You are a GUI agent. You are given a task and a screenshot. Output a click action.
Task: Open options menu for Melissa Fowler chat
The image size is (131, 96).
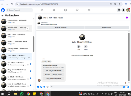tap(28, 29)
